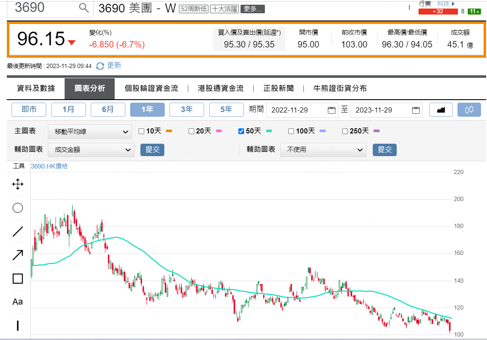
Task: Click the lavender 100天 color swatch
Action: coord(323,131)
